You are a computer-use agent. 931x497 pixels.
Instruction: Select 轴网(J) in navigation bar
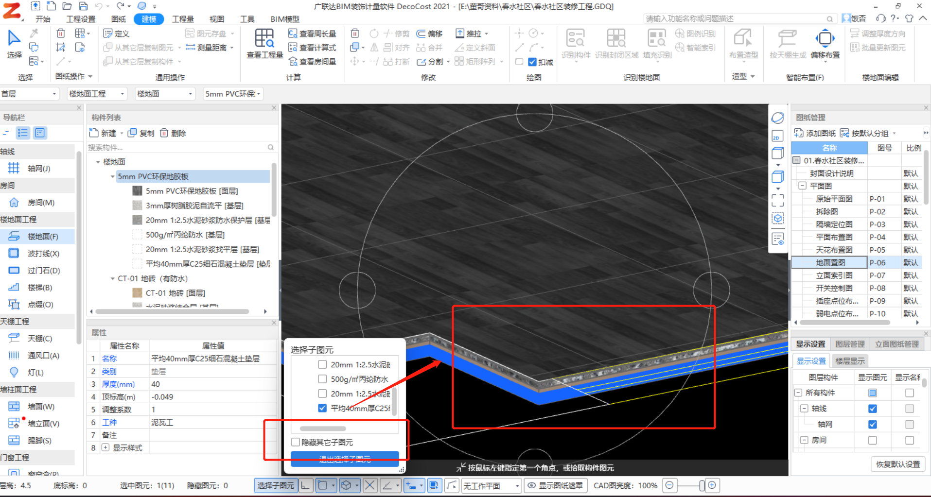tap(38, 169)
